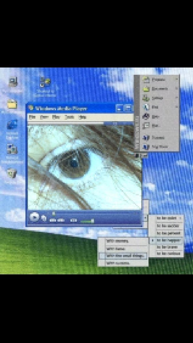Open the File menu in Media Player
This screenshot has height=343, width=193.
[32, 117]
